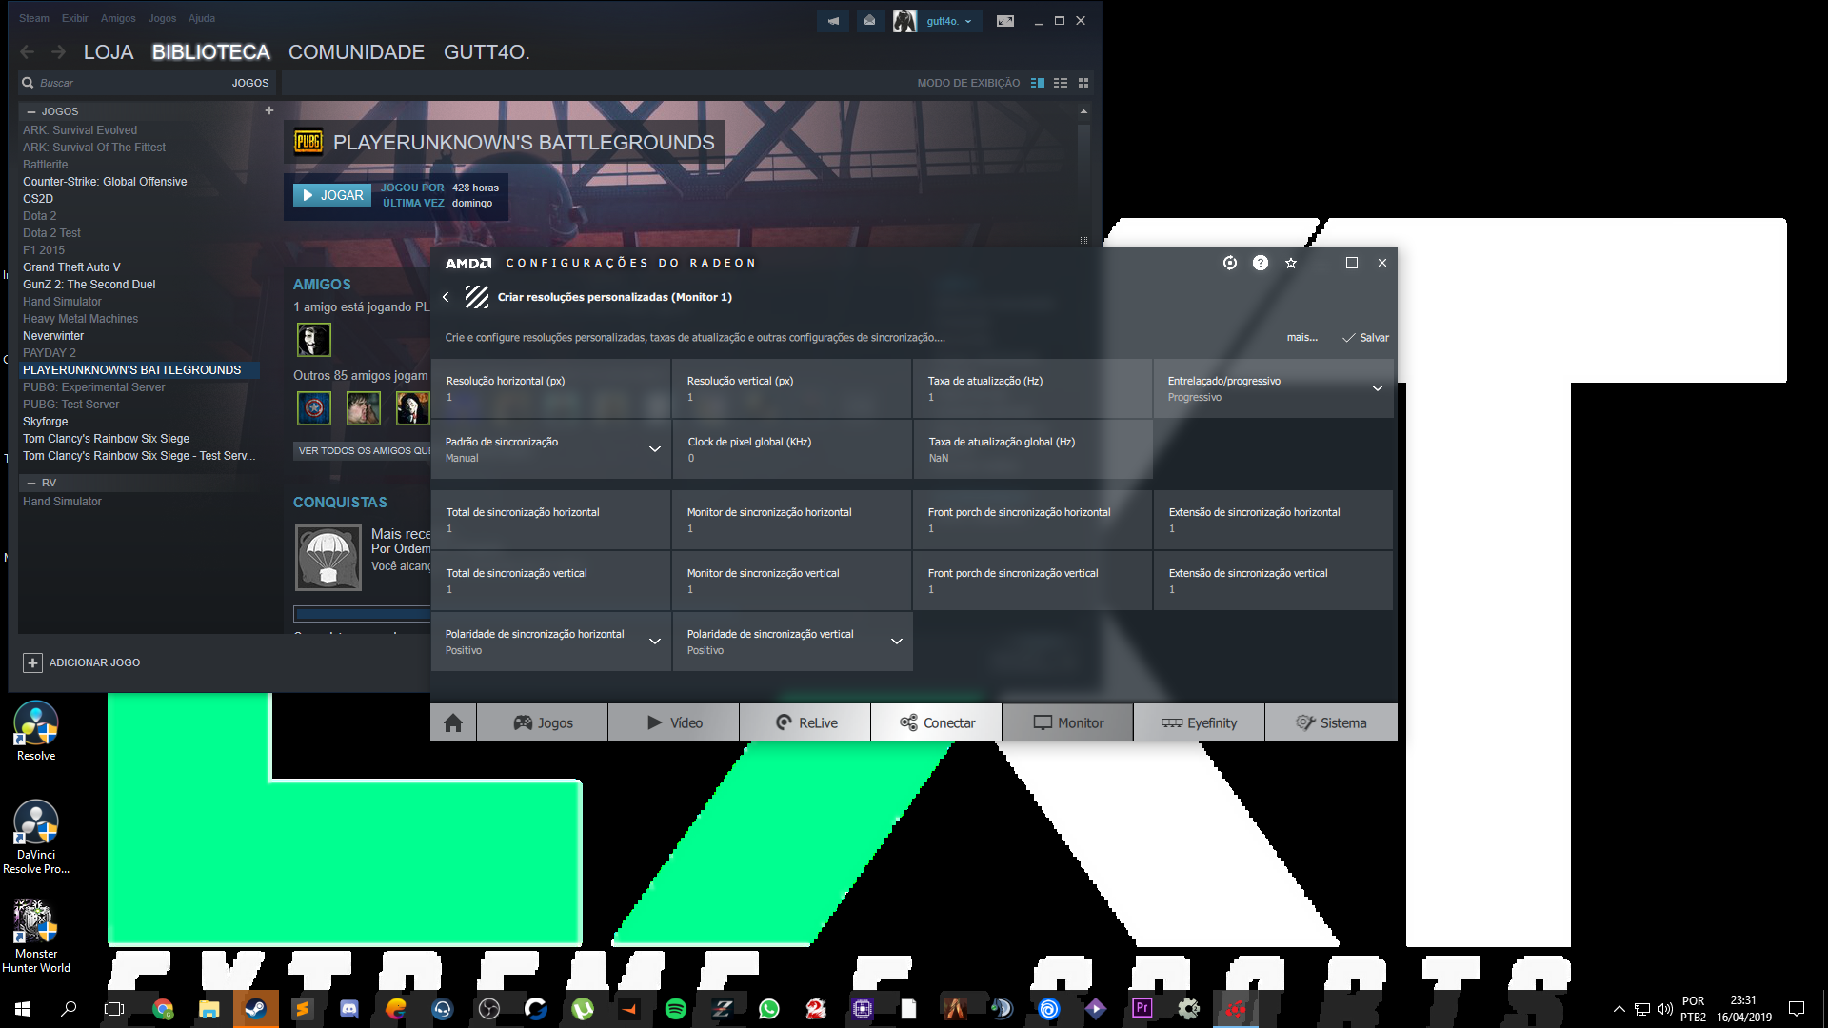Click the AMD Radeon Settings home icon
The width and height of the screenshot is (1828, 1028).
coord(452,722)
